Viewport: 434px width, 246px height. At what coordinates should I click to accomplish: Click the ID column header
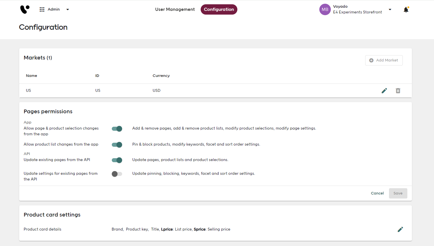(97, 76)
